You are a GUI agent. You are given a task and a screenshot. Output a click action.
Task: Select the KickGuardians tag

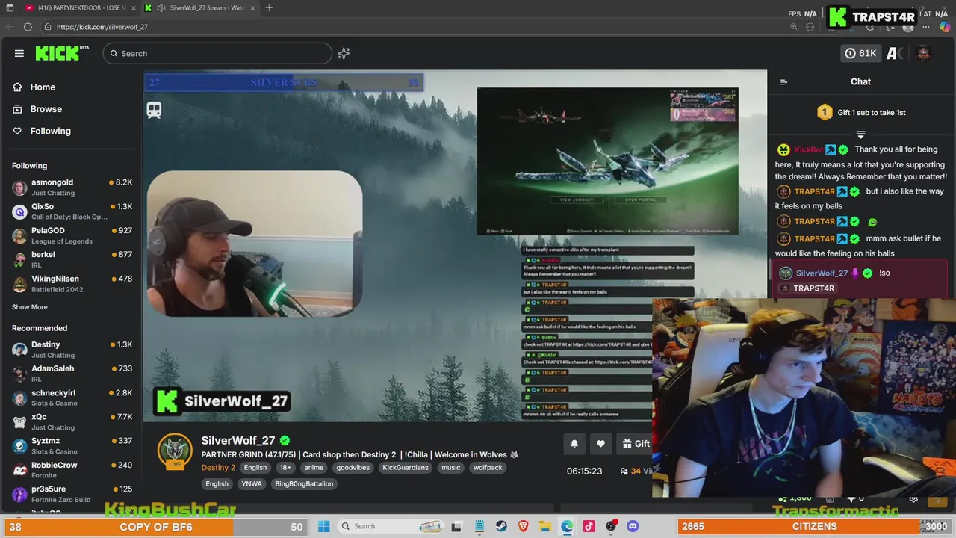[x=406, y=468]
